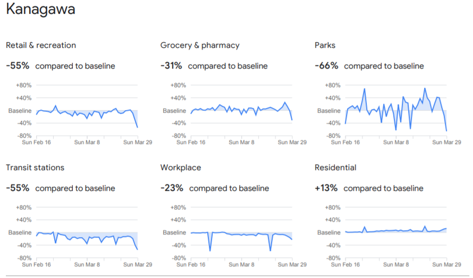The height and width of the screenshot is (278, 473).
Task: Click the Baseline axis label on Parks chart
Action: pos(328,111)
